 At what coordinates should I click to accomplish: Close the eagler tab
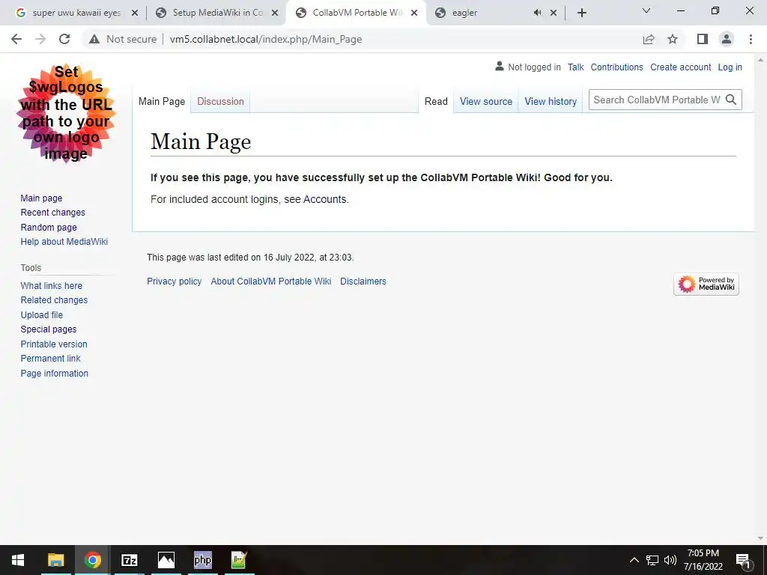(x=554, y=13)
